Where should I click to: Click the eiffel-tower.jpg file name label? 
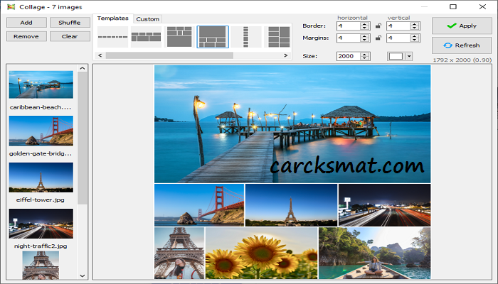click(x=41, y=200)
